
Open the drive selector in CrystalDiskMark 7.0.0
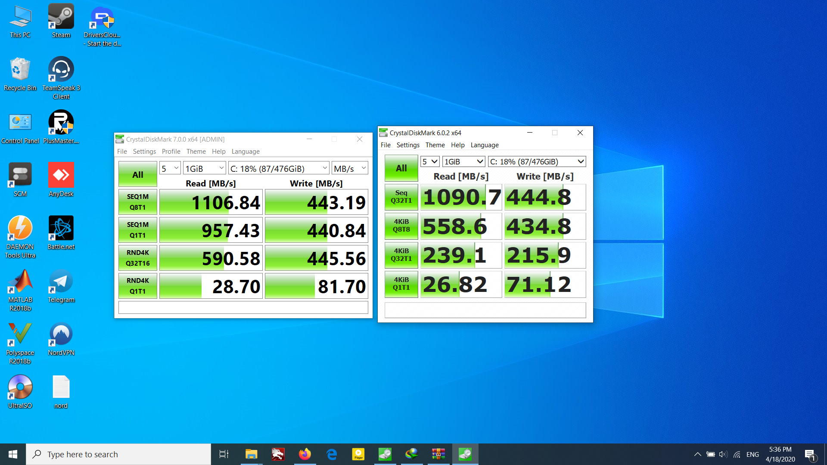click(279, 168)
